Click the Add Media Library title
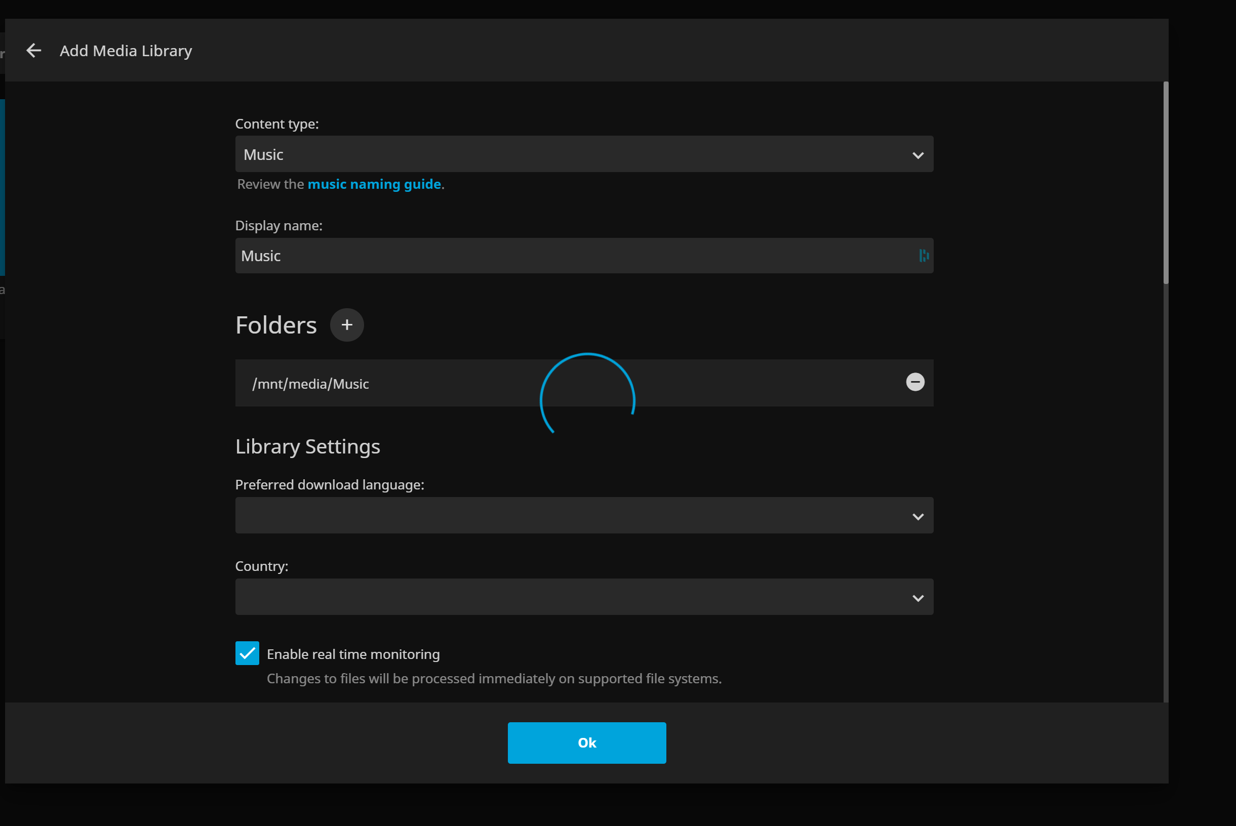1236x826 pixels. [126, 51]
